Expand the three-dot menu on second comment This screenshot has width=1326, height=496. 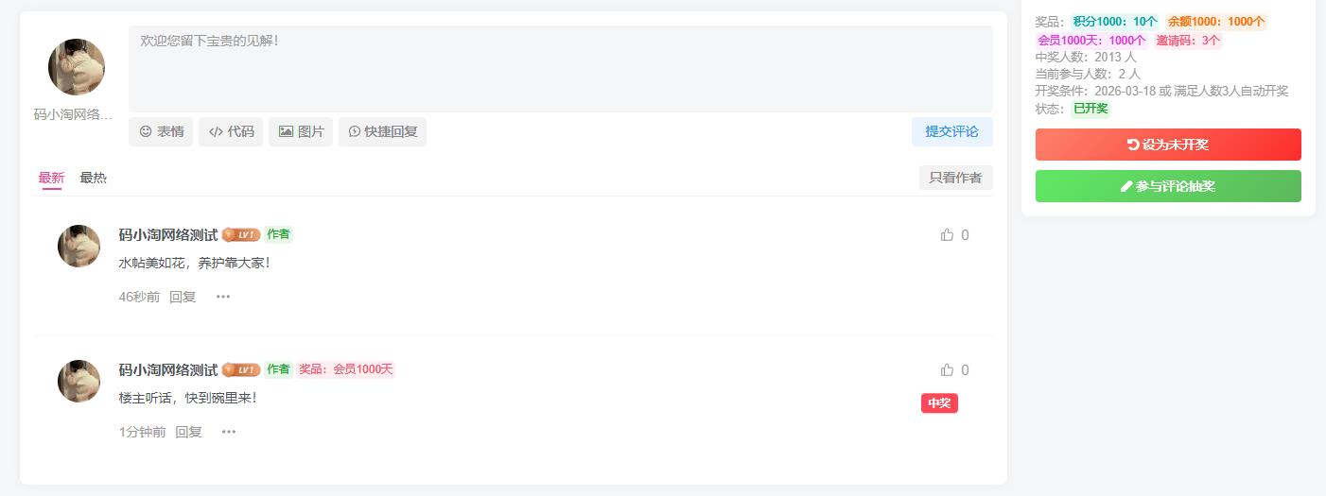[229, 432]
